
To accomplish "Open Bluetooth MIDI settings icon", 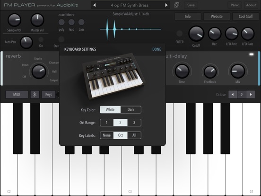I will (35, 95).
